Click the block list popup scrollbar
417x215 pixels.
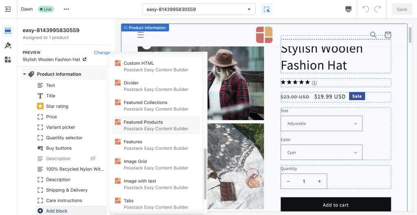(205, 174)
